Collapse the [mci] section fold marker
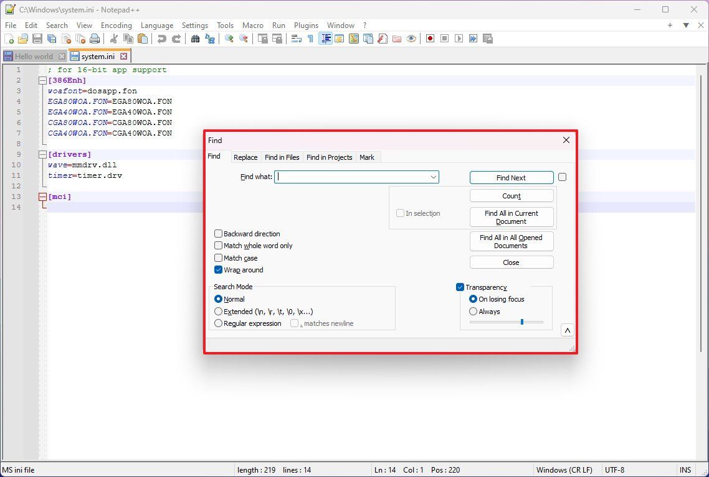This screenshot has height=477, width=709. [x=42, y=197]
